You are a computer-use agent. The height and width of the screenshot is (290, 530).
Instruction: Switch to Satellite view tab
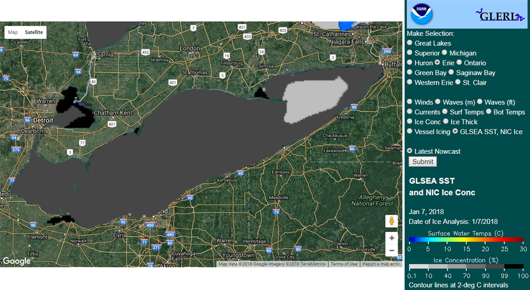tap(34, 32)
